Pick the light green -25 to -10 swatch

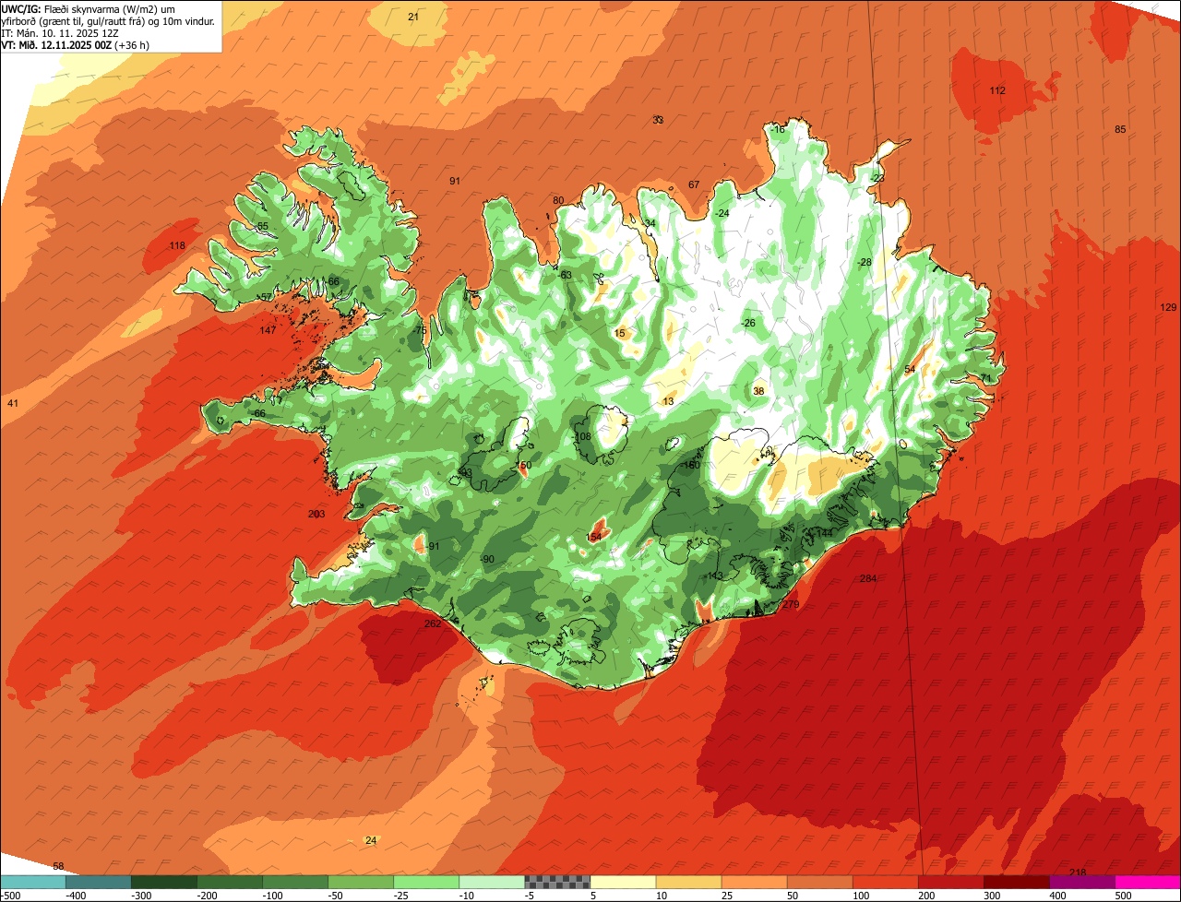[426, 881]
